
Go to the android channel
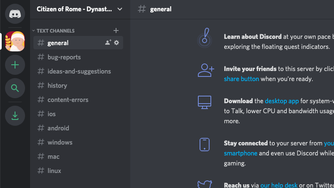tap(78, 128)
